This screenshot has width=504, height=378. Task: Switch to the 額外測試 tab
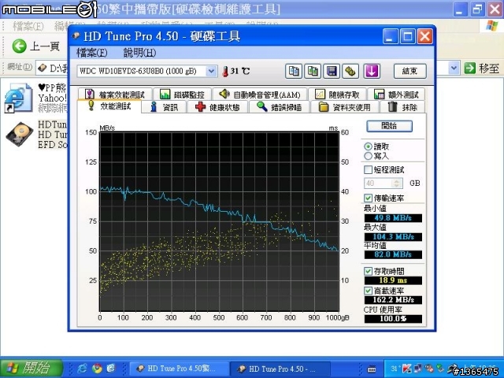point(396,94)
